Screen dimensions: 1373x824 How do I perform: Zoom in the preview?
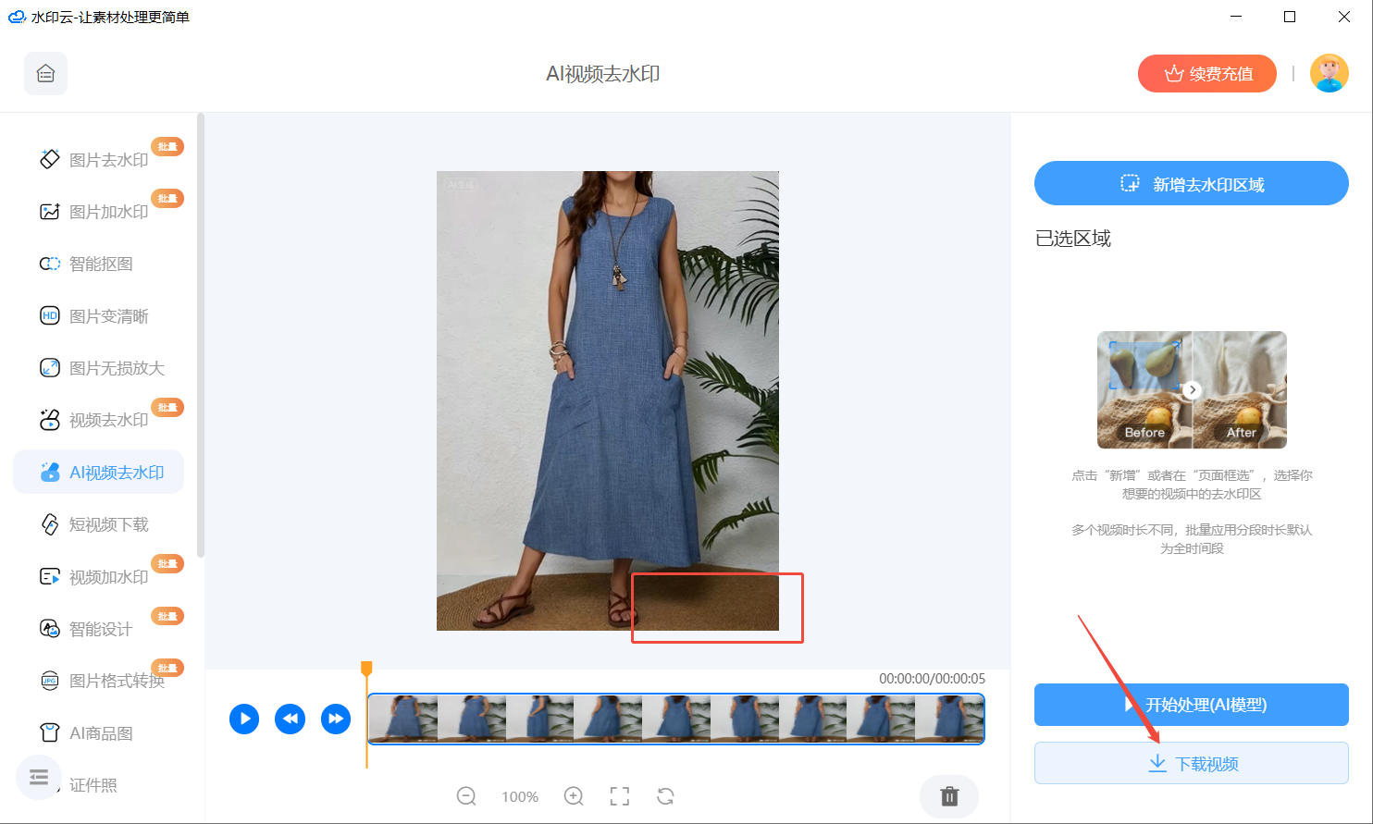pyautogui.click(x=574, y=796)
